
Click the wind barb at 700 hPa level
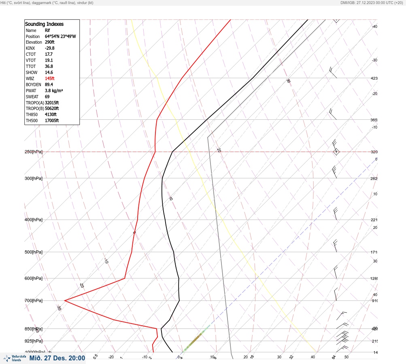336,294
